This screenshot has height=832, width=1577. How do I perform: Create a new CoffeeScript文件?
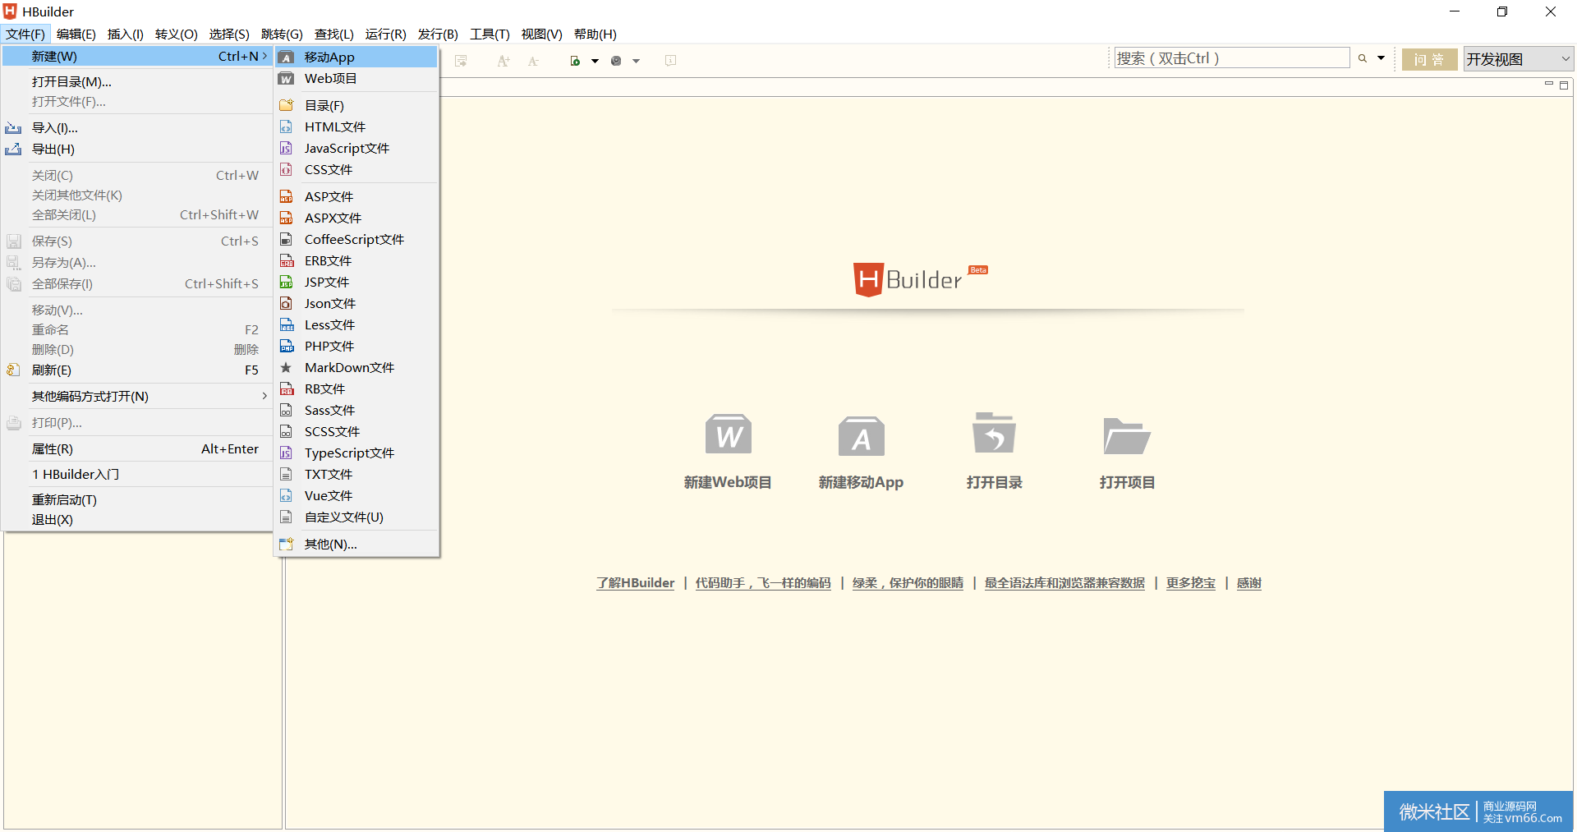pos(356,239)
